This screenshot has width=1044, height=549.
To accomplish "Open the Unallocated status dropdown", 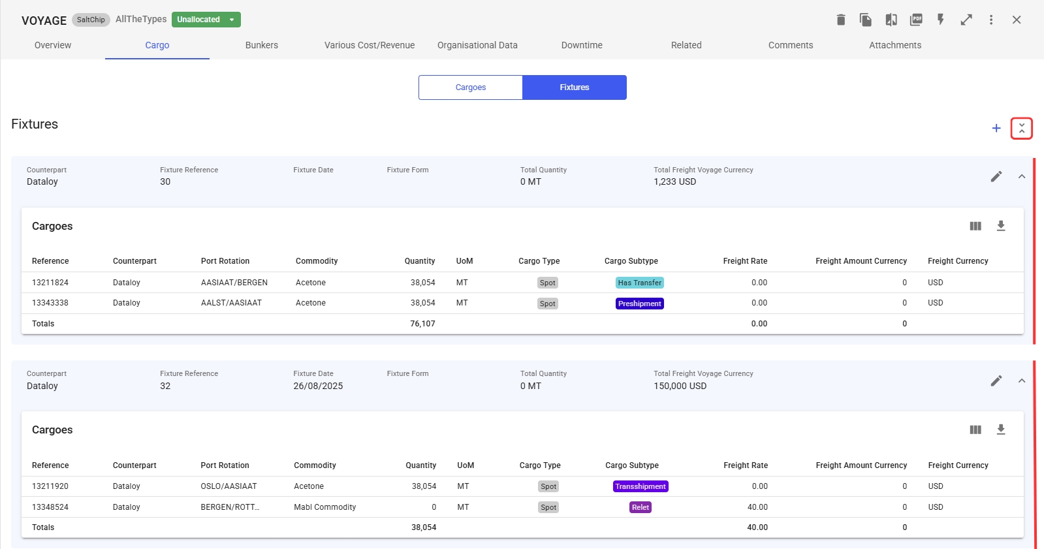I will click(x=206, y=20).
